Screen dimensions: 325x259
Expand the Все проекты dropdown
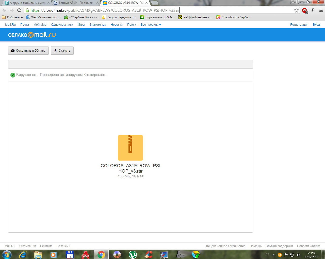point(151,25)
